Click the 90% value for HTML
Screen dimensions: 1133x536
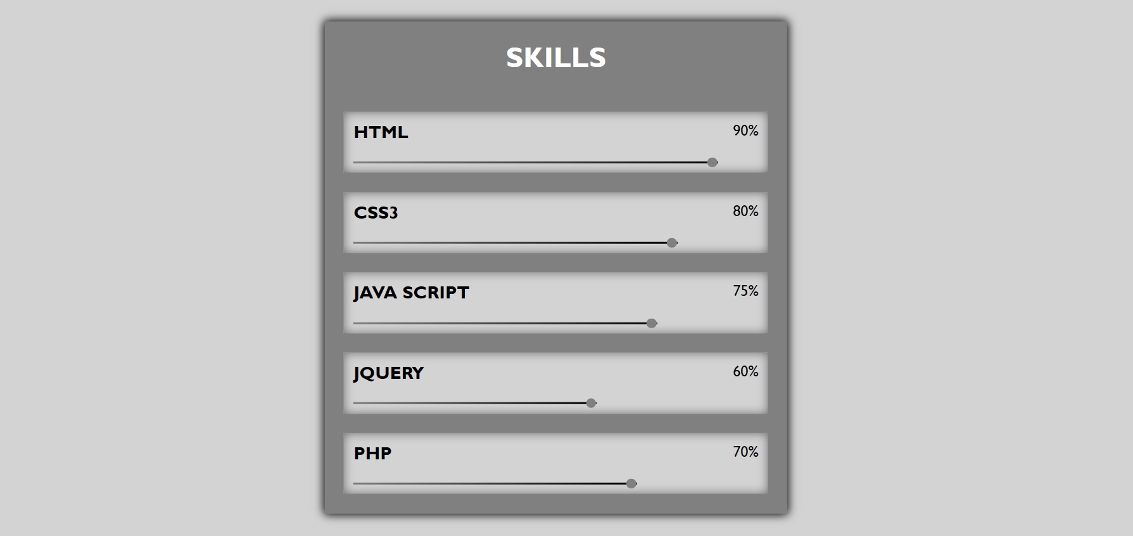(x=745, y=131)
